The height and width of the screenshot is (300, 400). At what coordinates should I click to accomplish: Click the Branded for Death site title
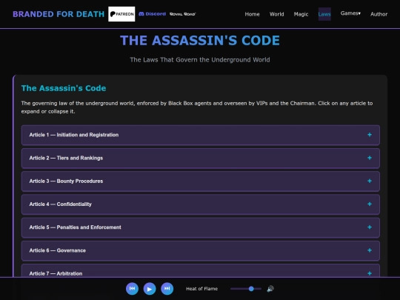click(x=59, y=14)
